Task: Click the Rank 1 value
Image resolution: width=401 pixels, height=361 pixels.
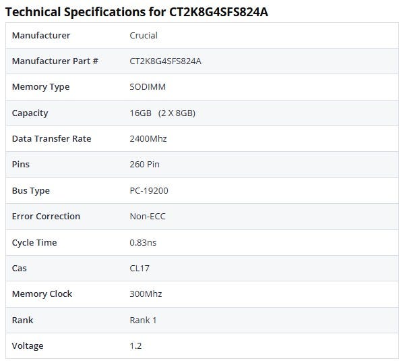Action: 143,320
